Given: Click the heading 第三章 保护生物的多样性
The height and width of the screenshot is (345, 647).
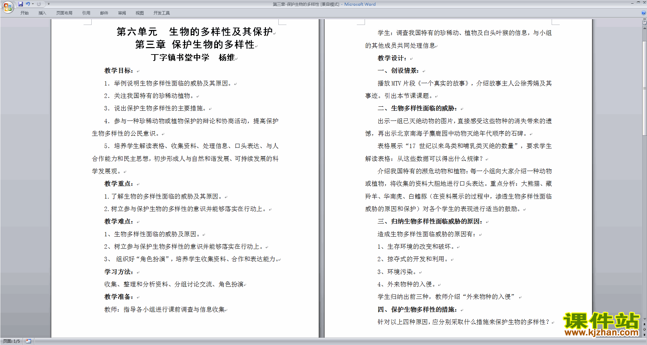Looking at the screenshot, I should coord(195,44).
